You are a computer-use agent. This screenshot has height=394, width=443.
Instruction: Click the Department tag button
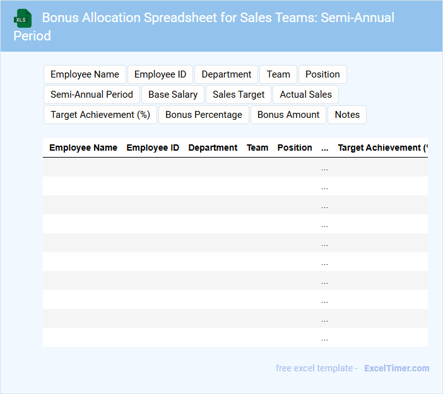coord(226,74)
